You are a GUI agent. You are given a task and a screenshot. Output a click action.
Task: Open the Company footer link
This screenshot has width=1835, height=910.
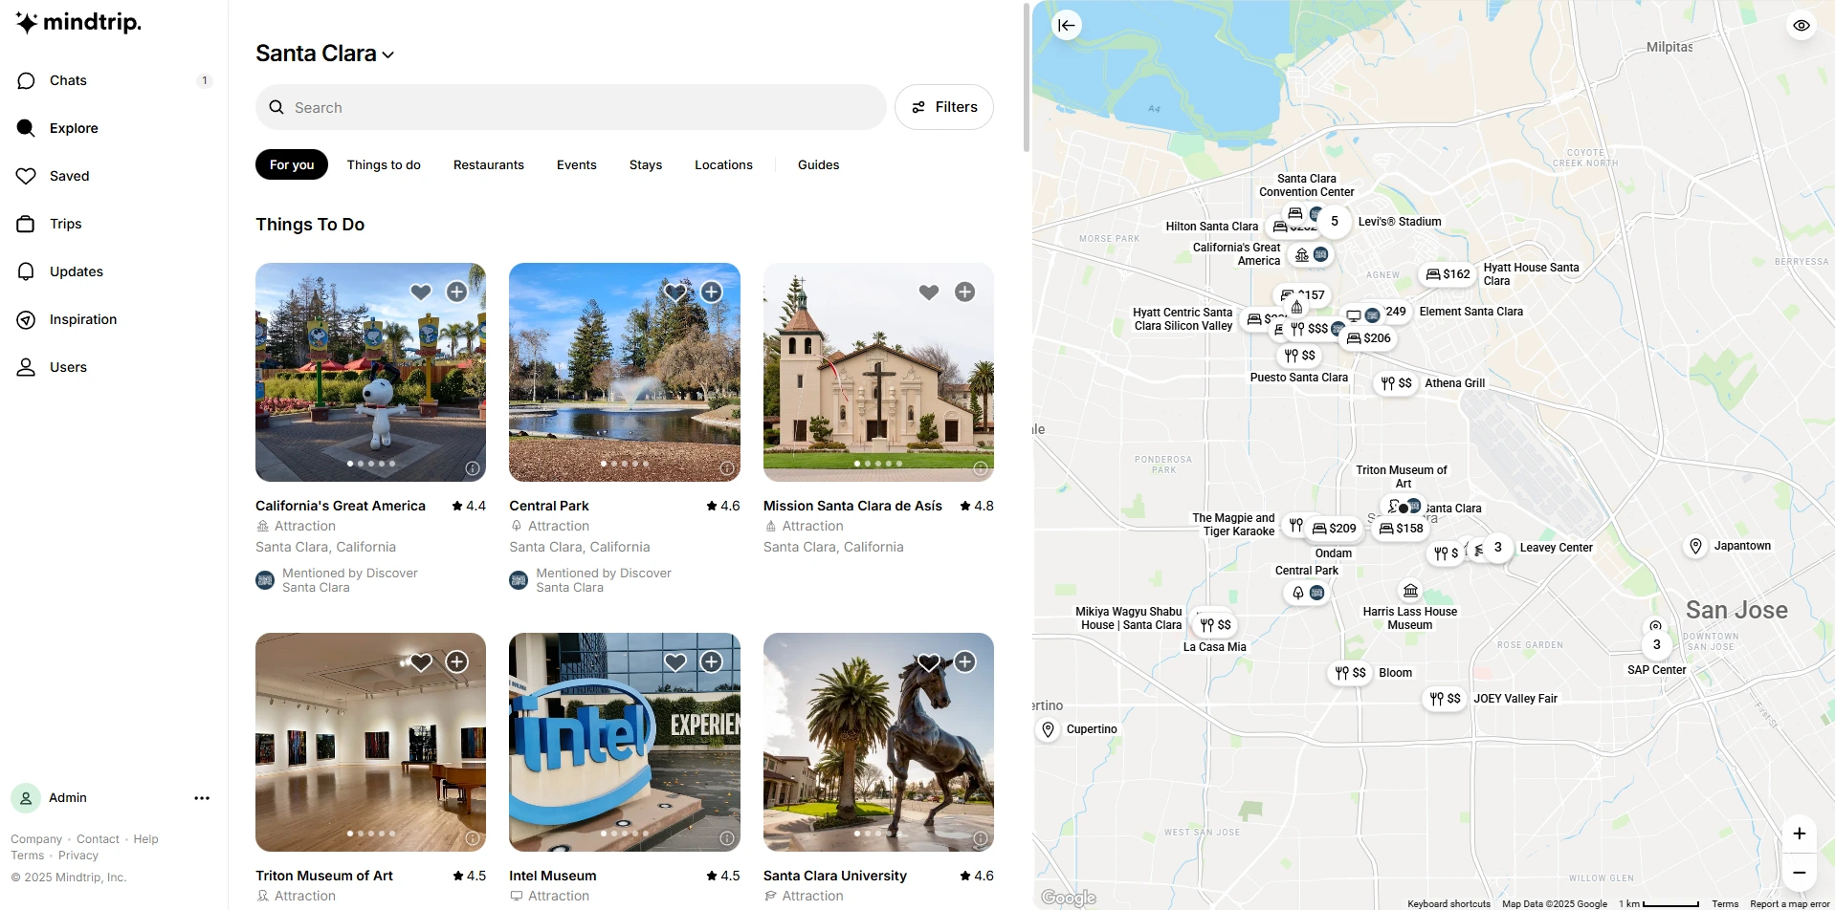(x=36, y=839)
